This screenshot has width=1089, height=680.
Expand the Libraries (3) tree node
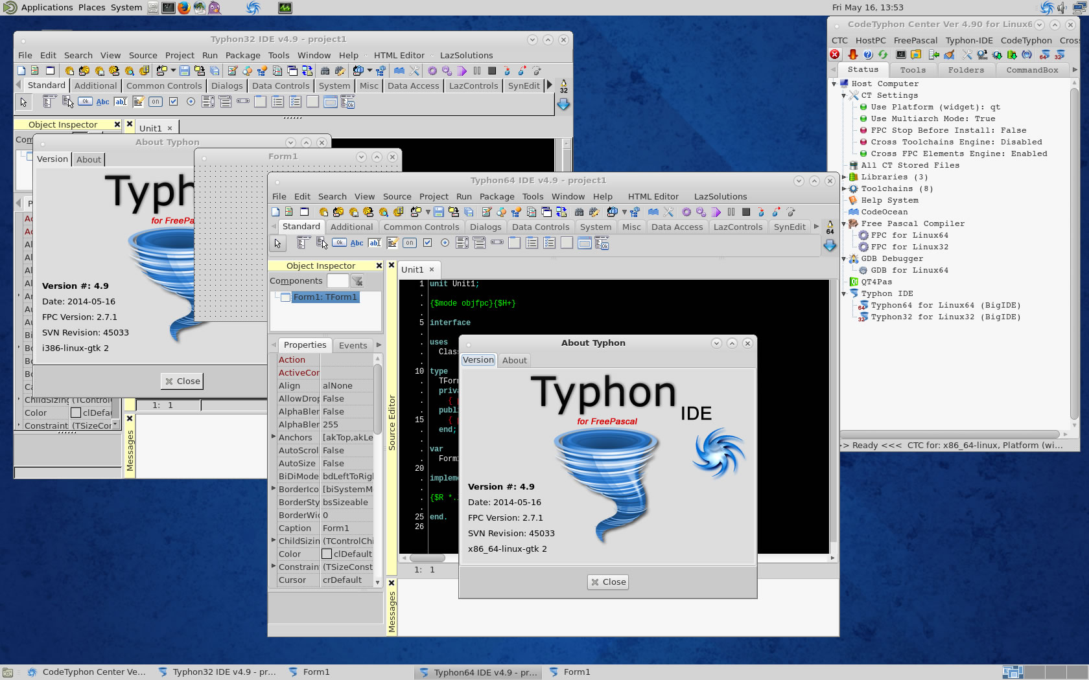point(844,177)
